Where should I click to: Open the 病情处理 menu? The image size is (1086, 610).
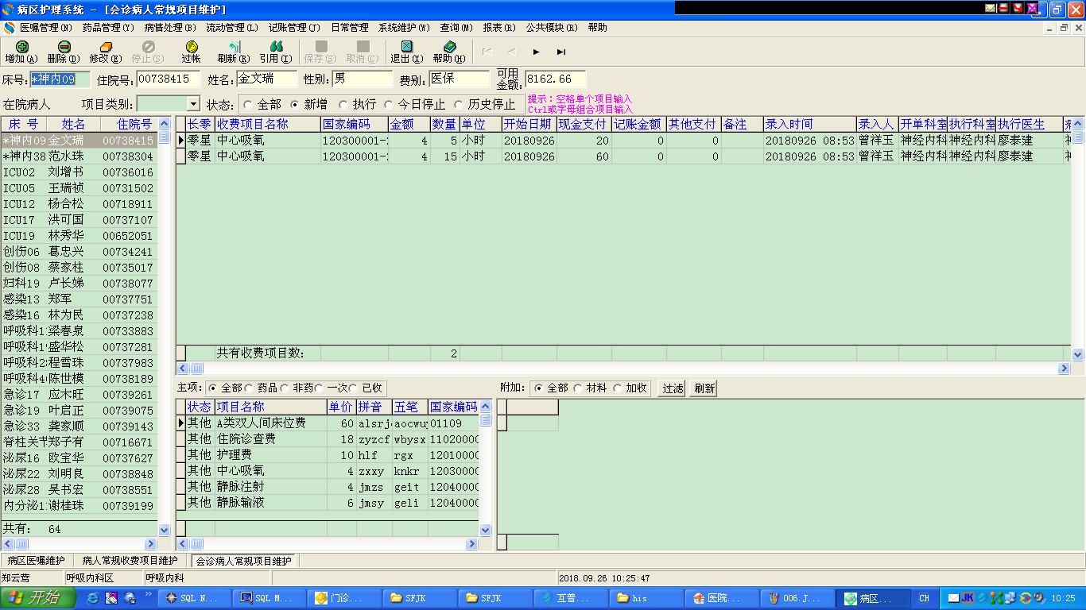tap(170, 28)
